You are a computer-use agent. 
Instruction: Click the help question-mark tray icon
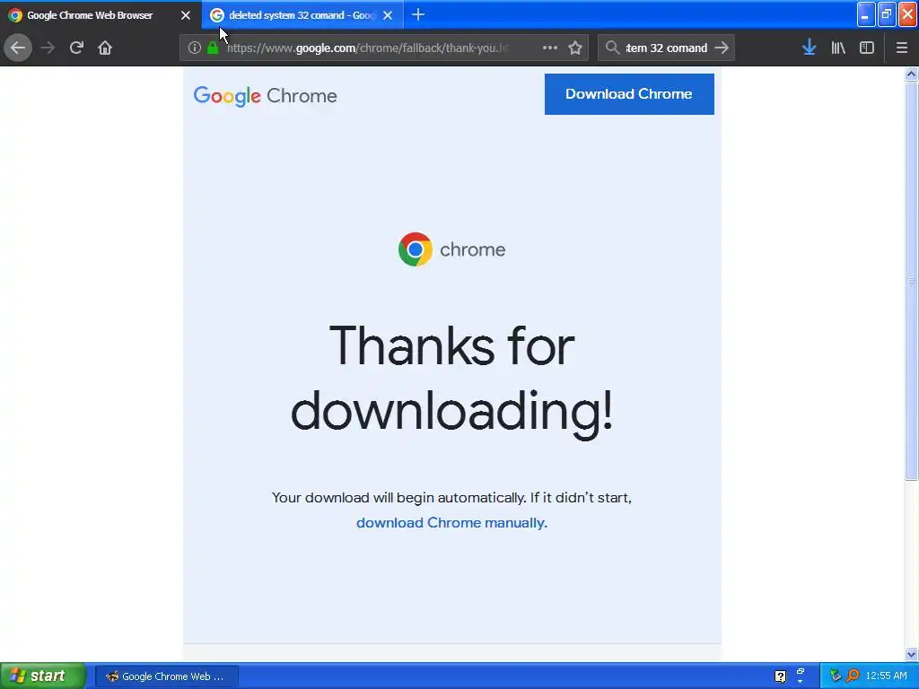(x=780, y=676)
